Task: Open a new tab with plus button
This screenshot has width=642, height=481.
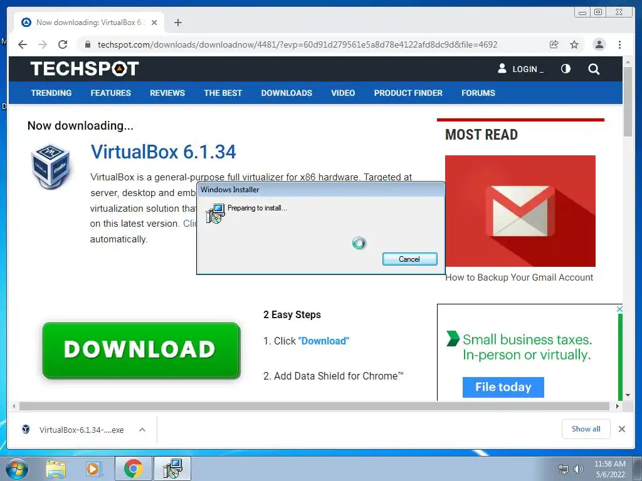Action: (x=177, y=23)
